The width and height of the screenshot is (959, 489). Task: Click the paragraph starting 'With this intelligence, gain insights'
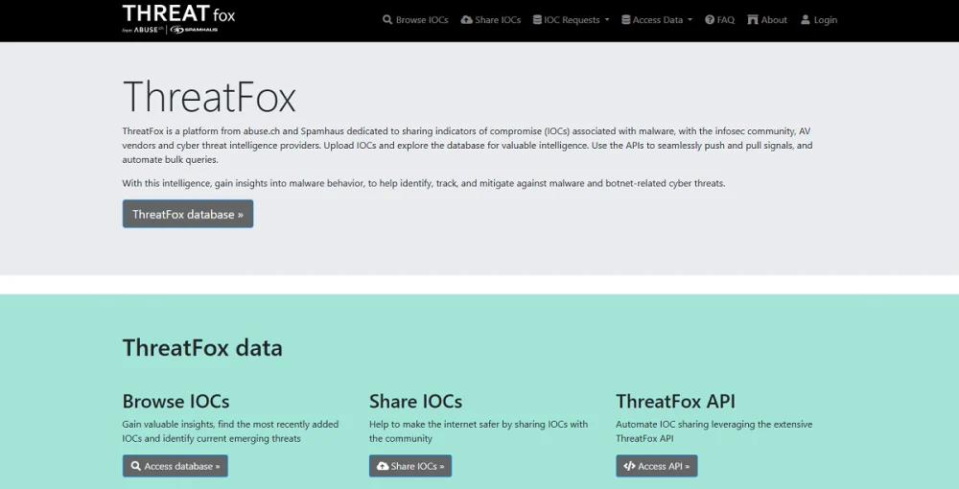point(423,183)
